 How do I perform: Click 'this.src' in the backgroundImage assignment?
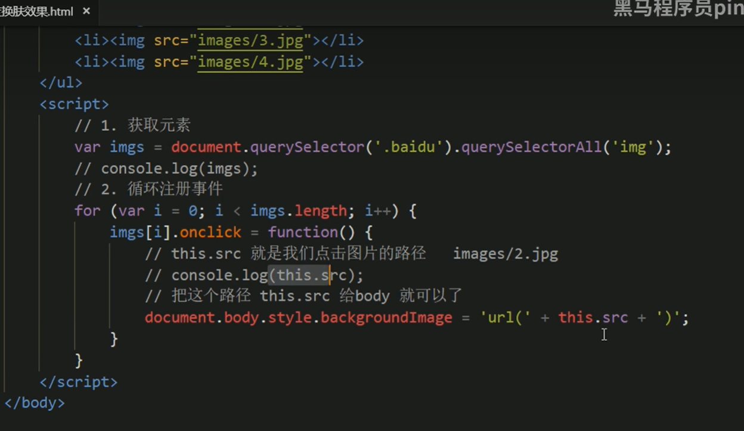tap(593, 318)
